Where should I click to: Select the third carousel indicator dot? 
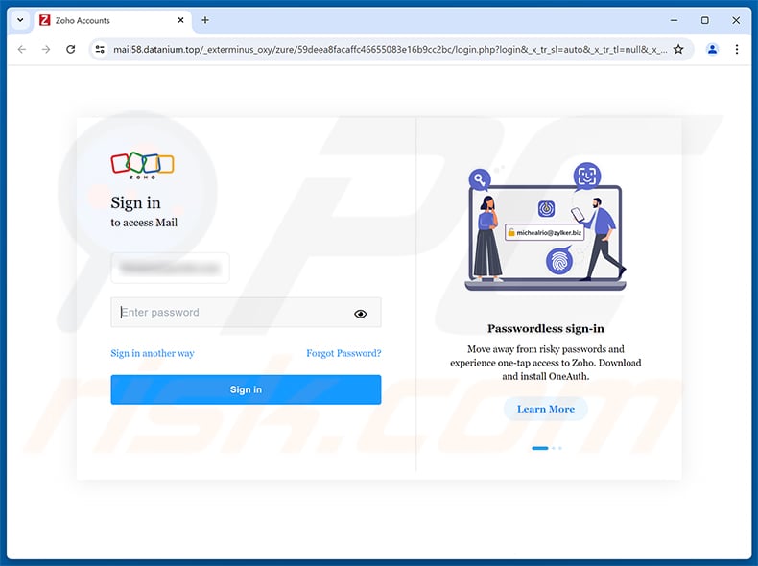click(x=560, y=448)
